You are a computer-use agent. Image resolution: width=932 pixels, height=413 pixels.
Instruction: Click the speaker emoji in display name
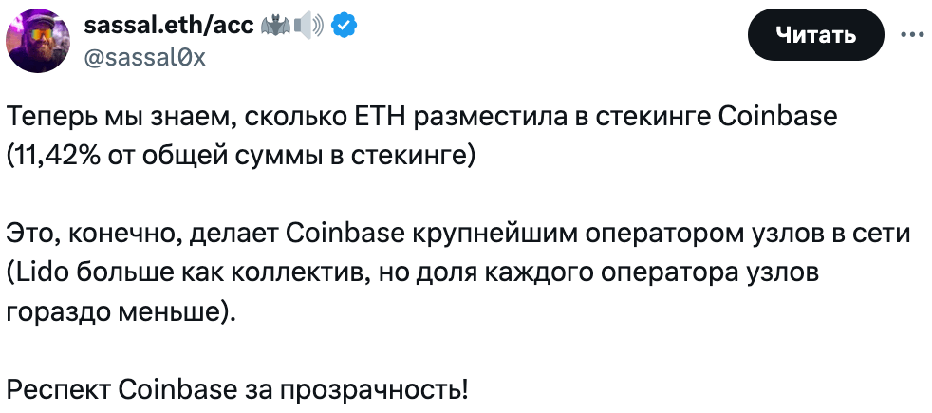click(x=308, y=26)
